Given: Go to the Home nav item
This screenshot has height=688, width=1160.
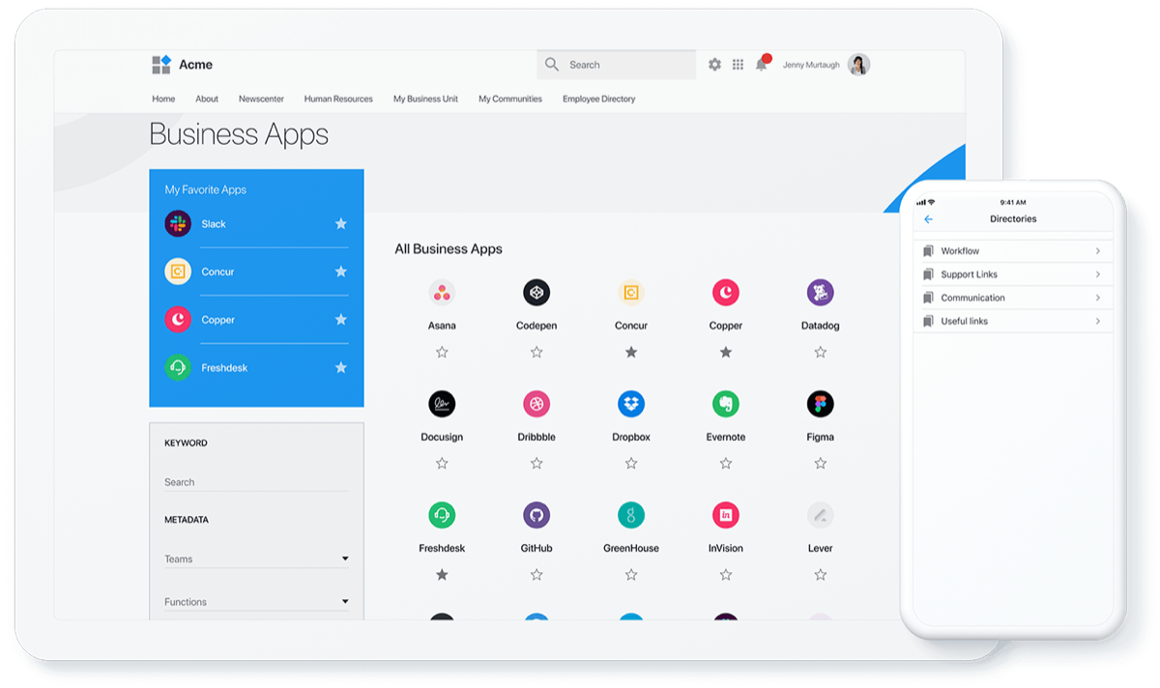Looking at the screenshot, I should [x=163, y=99].
